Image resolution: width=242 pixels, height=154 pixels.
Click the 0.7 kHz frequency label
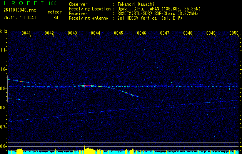pos(3,127)
